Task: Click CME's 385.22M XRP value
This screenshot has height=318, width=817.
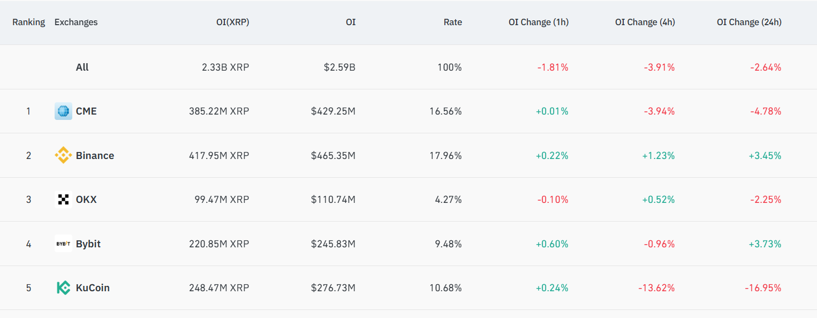Action: (219, 111)
